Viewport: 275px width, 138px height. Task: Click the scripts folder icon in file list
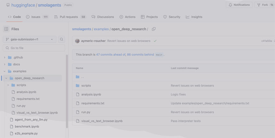[77, 86]
